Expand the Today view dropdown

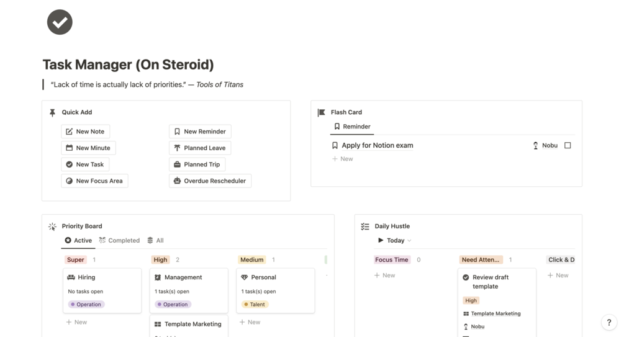pyautogui.click(x=409, y=241)
